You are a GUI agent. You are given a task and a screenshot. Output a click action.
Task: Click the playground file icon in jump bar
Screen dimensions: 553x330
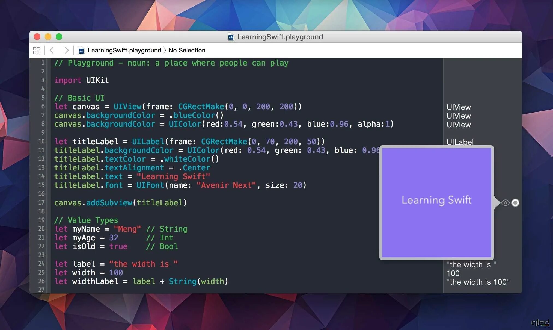pos(81,51)
